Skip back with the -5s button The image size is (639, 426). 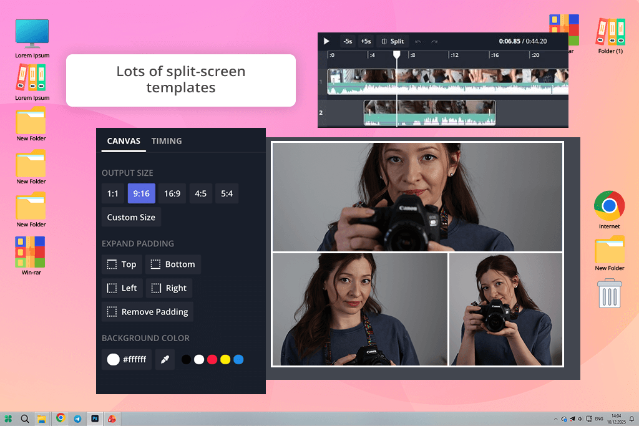pos(348,41)
